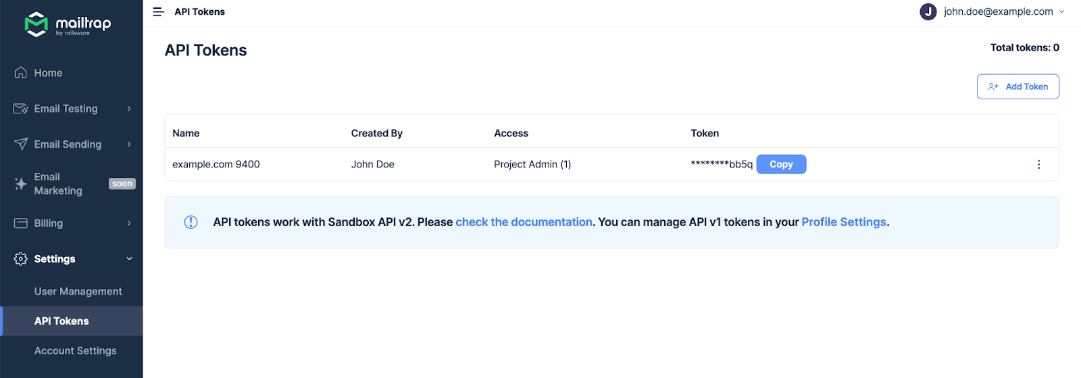
Task: Open the 'check the documentation' link
Action: coord(524,222)
